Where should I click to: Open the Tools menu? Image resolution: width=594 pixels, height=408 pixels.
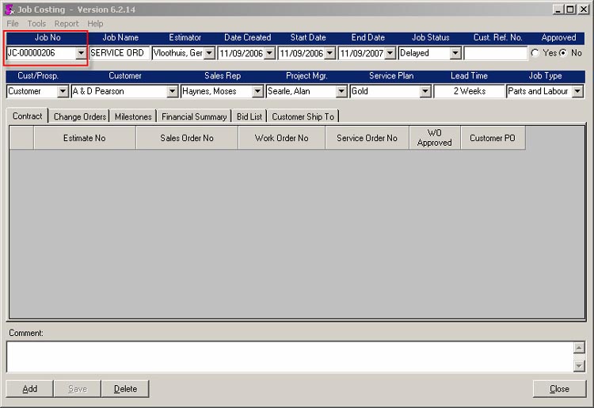click(x=36, y=24)
